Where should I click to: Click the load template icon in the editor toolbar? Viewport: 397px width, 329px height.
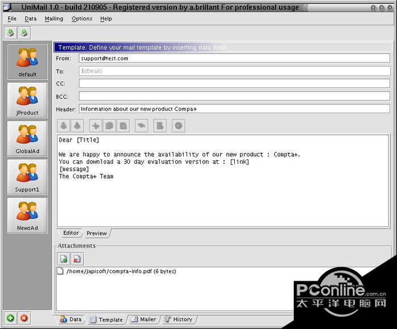click(64, 126)
